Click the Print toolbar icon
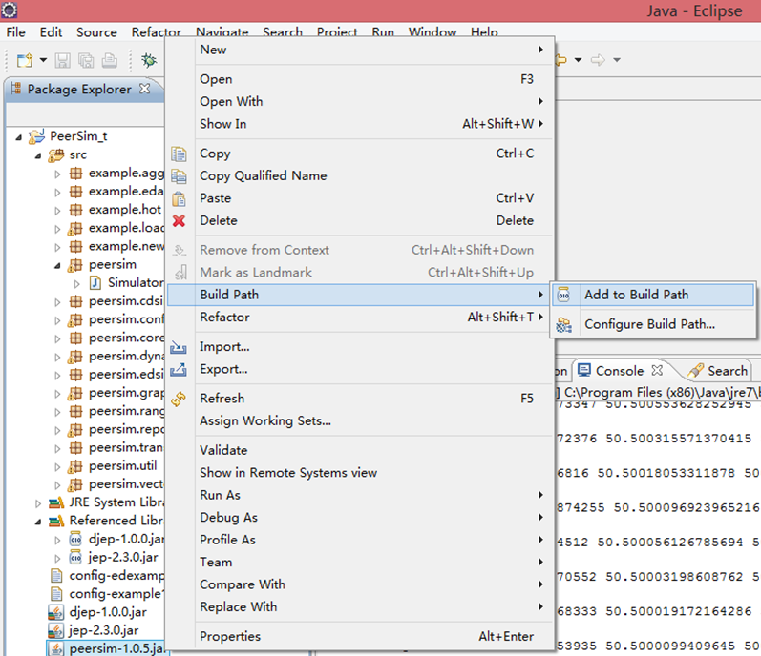 click(x=109, y=60)
